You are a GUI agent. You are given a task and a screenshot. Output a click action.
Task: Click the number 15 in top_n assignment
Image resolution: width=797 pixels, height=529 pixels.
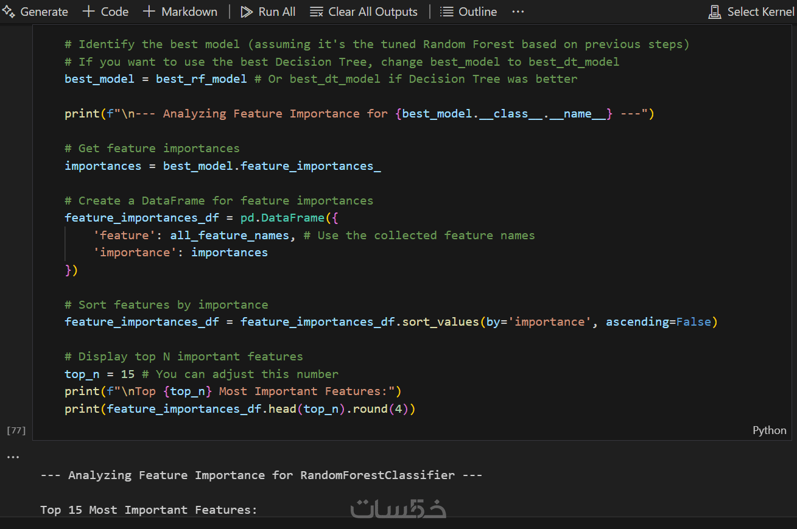coord(128,374)
